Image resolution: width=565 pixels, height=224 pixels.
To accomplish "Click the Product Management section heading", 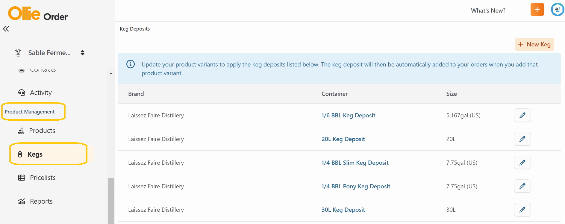I will [30, 112].
